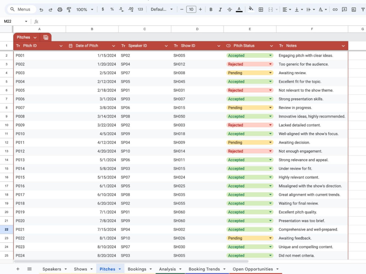This screenshot has width=366, height=274.
Task: Open Pitch Status column dropdown
Action: (x=272, y=46)
